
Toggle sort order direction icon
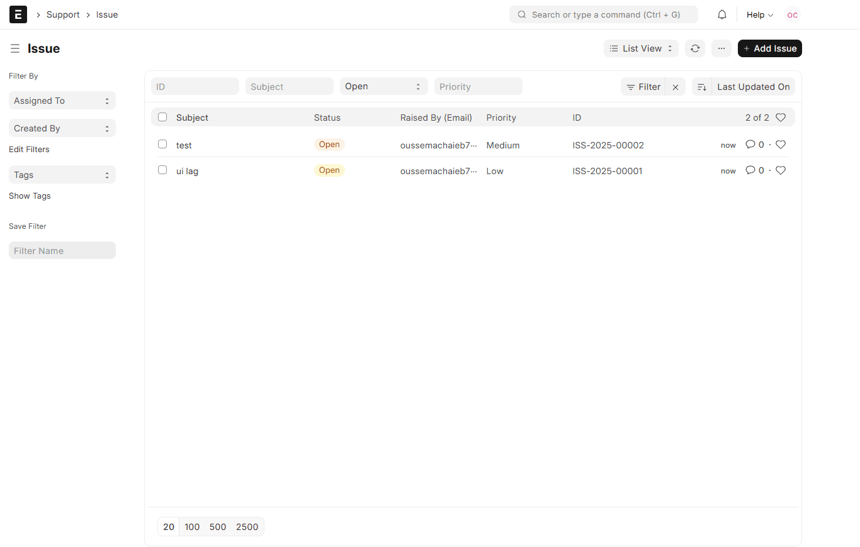(702, 87)
